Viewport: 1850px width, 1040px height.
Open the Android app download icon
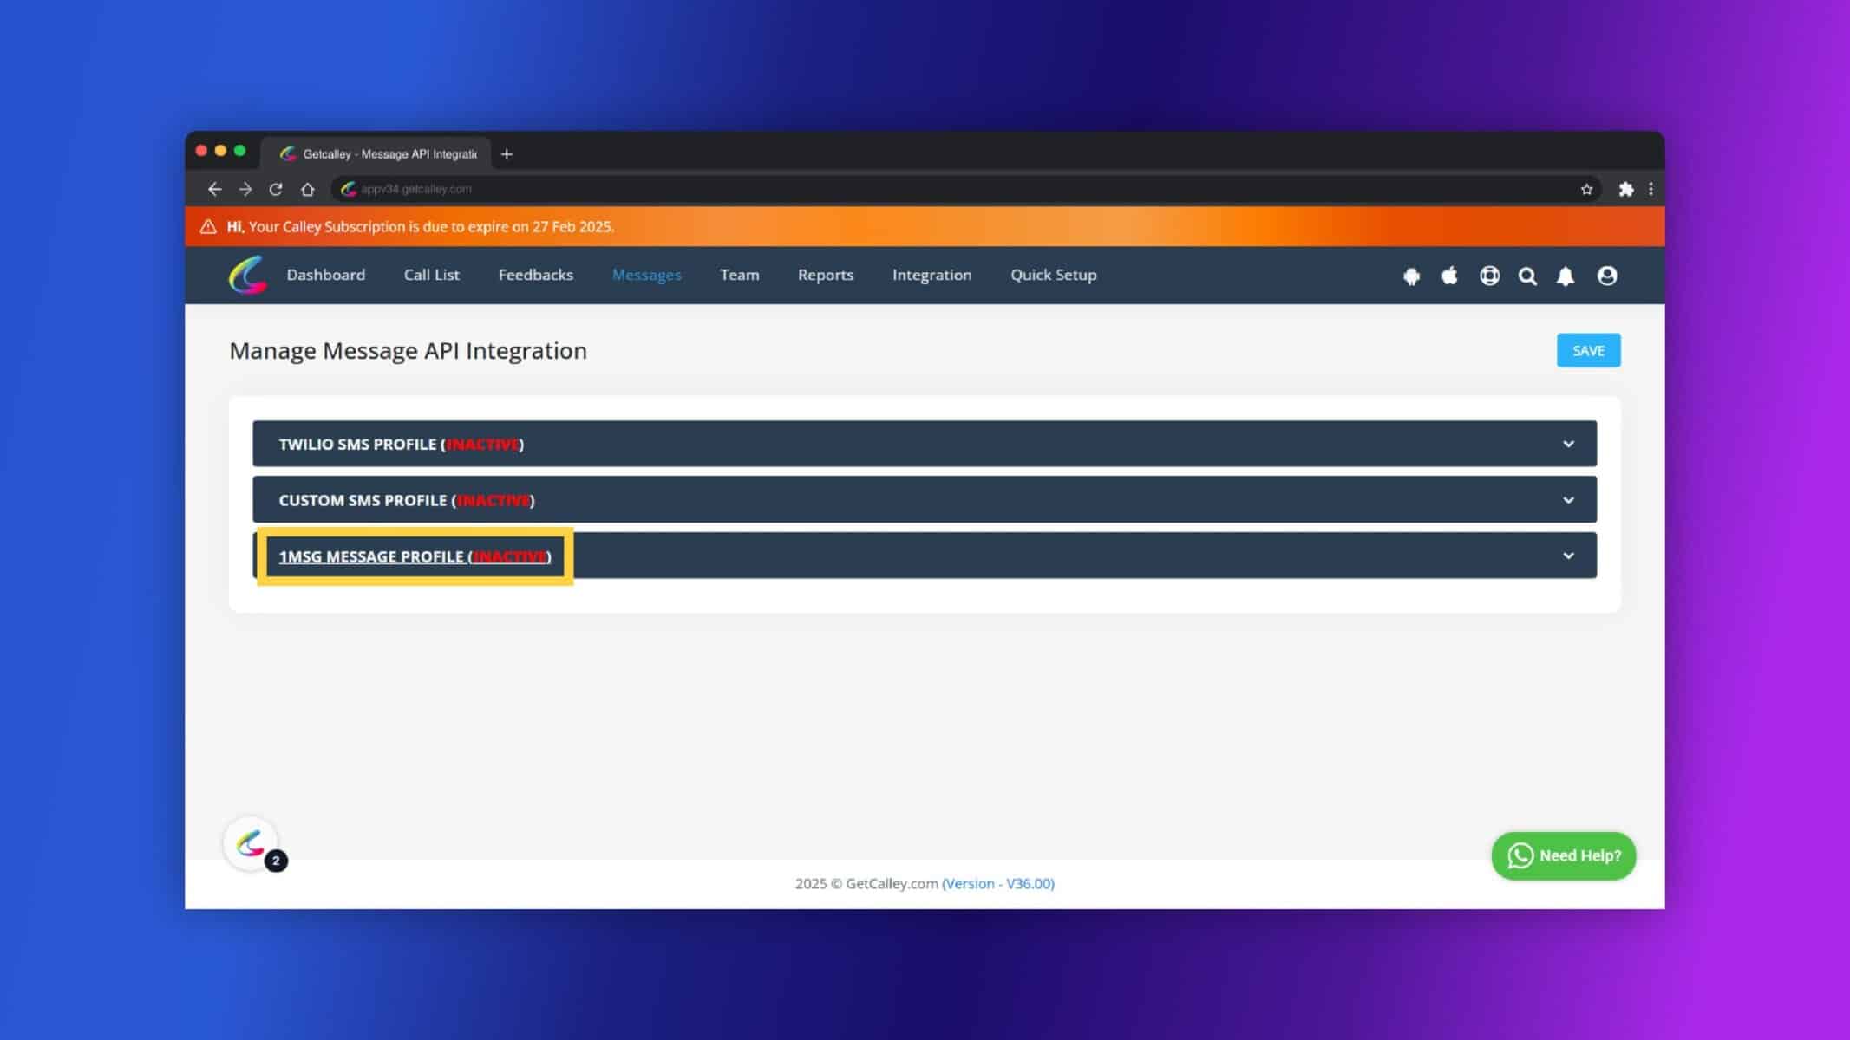pyautogui.click(x=1411, y=276)
